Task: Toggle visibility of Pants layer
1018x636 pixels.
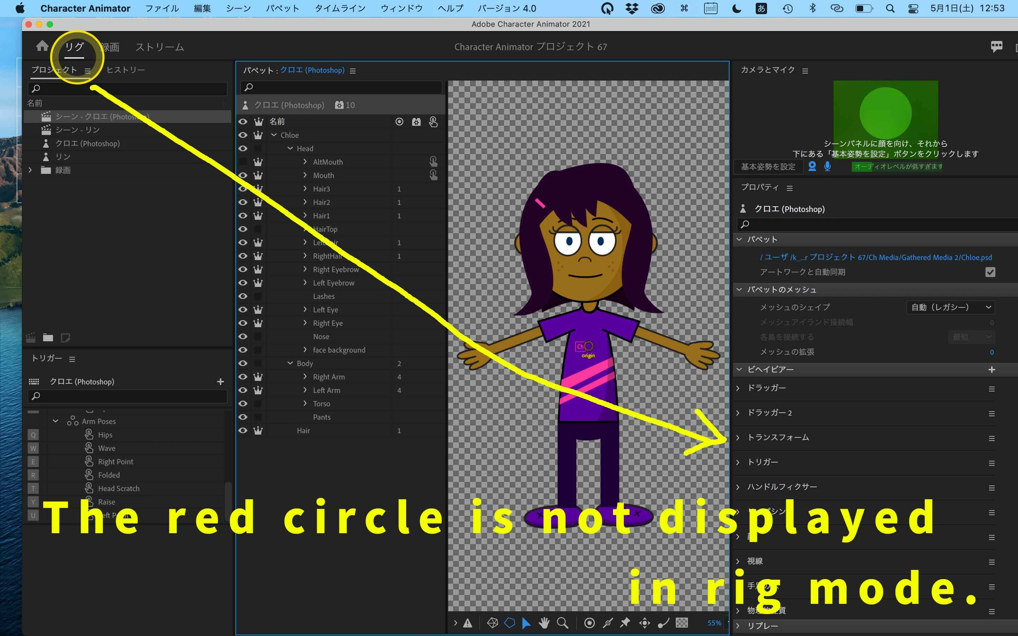Action: click(243, 417)
